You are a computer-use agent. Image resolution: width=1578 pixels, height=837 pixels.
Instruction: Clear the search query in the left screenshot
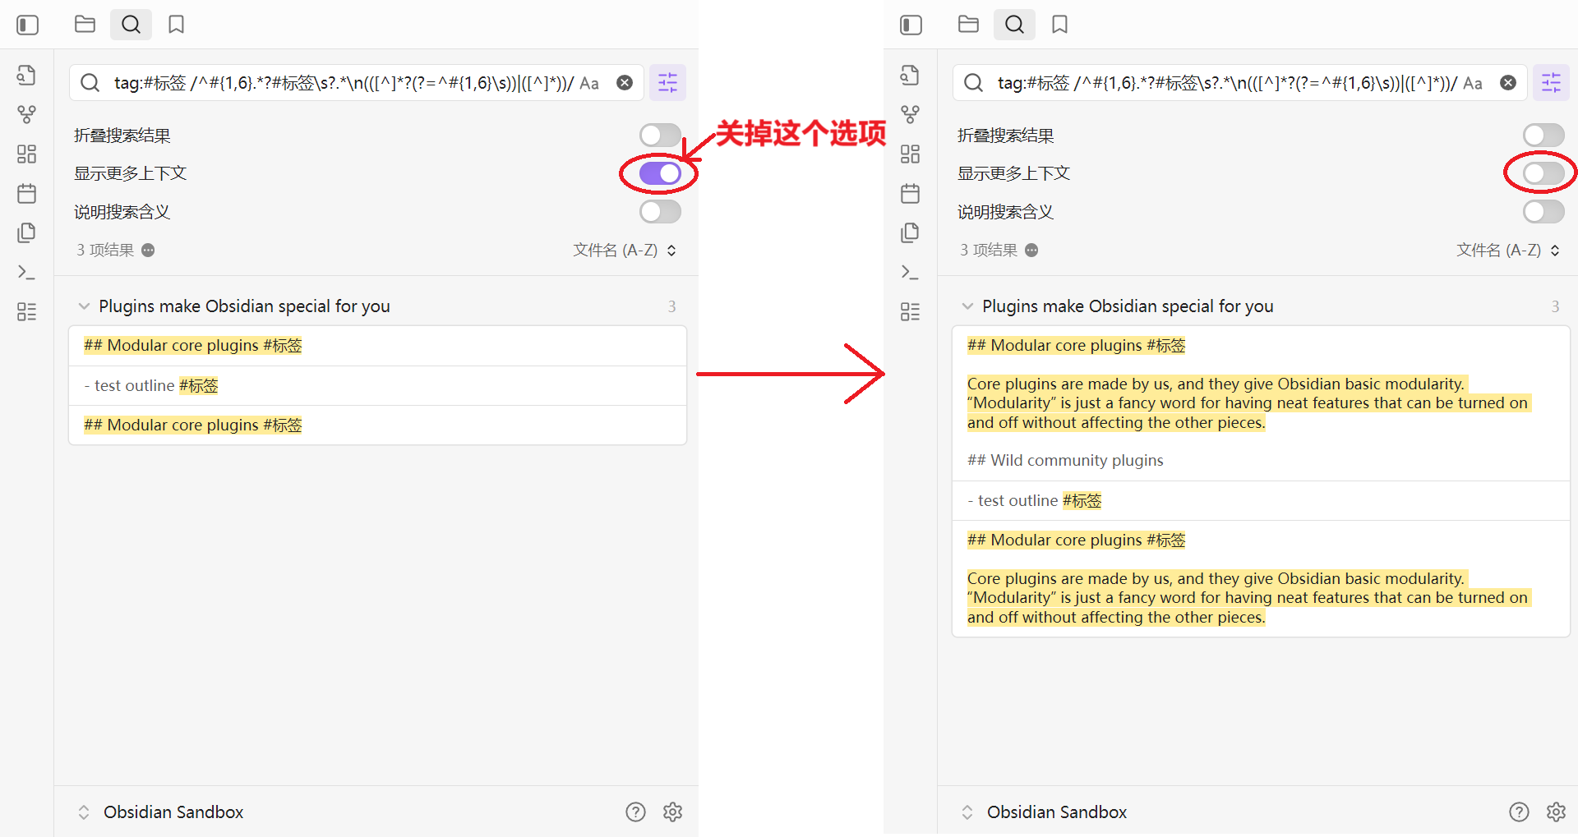pyautogui.click(x=625, y=83)
